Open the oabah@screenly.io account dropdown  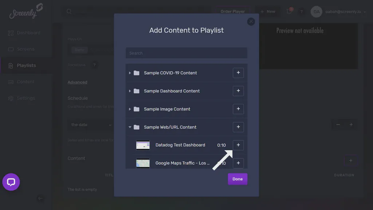pos(342,11)
